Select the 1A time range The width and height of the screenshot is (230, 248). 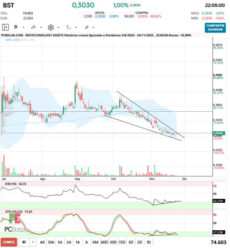(x=78, y=242)
